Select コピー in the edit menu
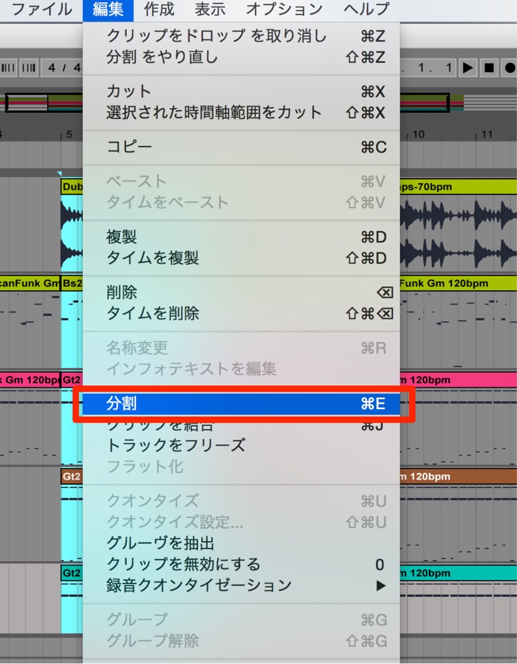This screenshot has width=517, height=664. point(242,147)
